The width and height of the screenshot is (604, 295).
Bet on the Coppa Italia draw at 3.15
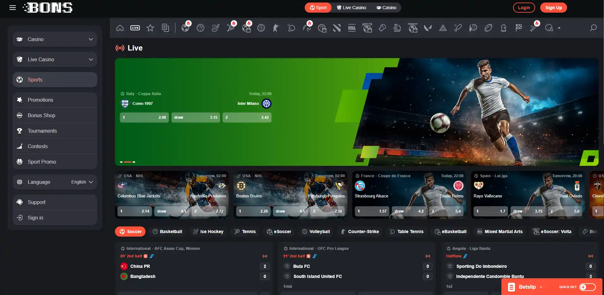point(196,117)
